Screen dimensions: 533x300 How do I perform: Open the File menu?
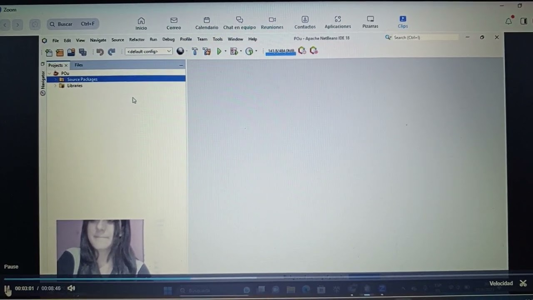click(x=55, y=40)
